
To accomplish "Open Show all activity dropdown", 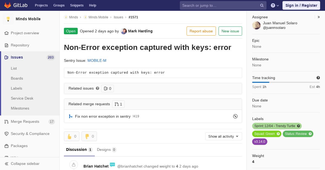I will click(224, 136).
